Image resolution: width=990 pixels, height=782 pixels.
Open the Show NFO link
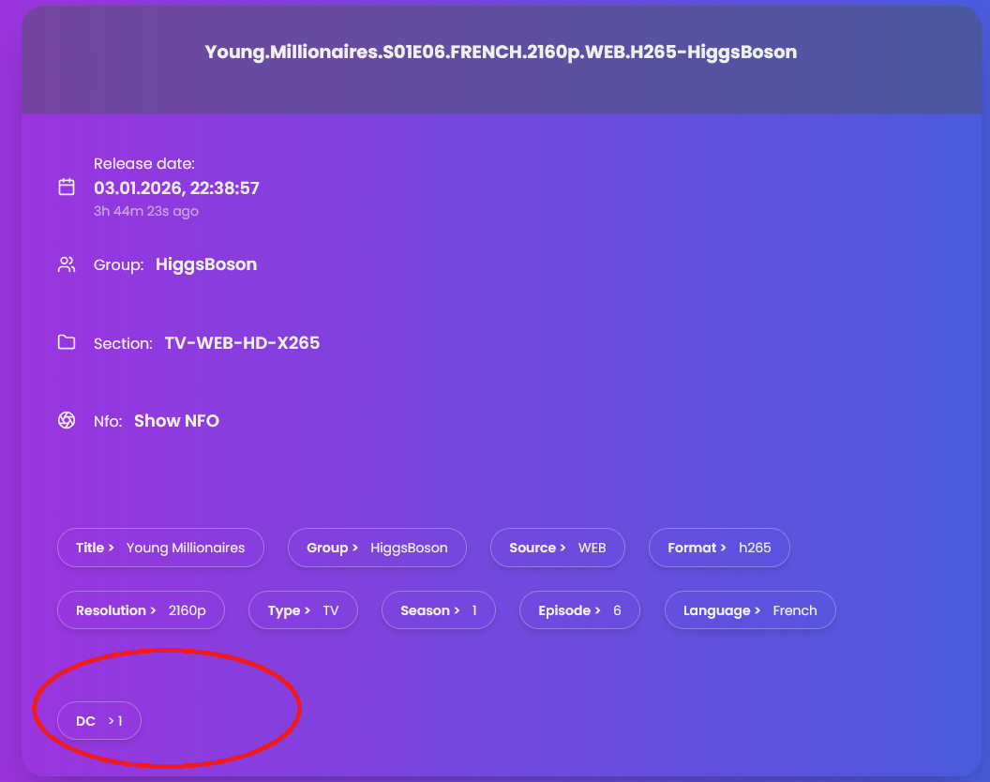(x=177, y=421)
